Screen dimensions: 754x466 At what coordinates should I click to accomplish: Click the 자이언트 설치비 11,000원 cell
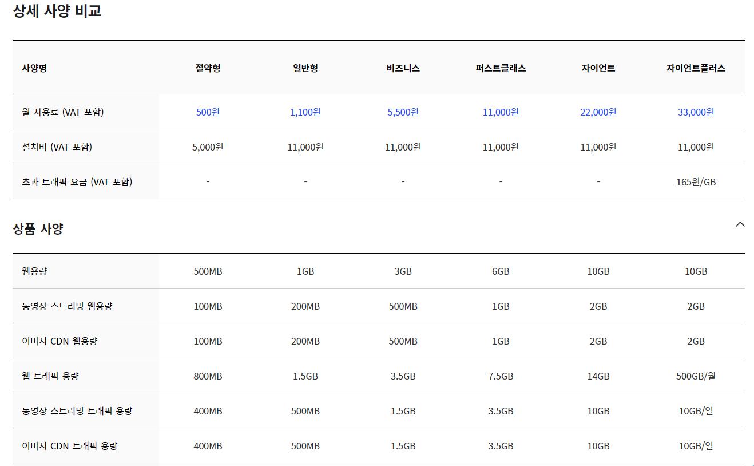pos(598,147)
